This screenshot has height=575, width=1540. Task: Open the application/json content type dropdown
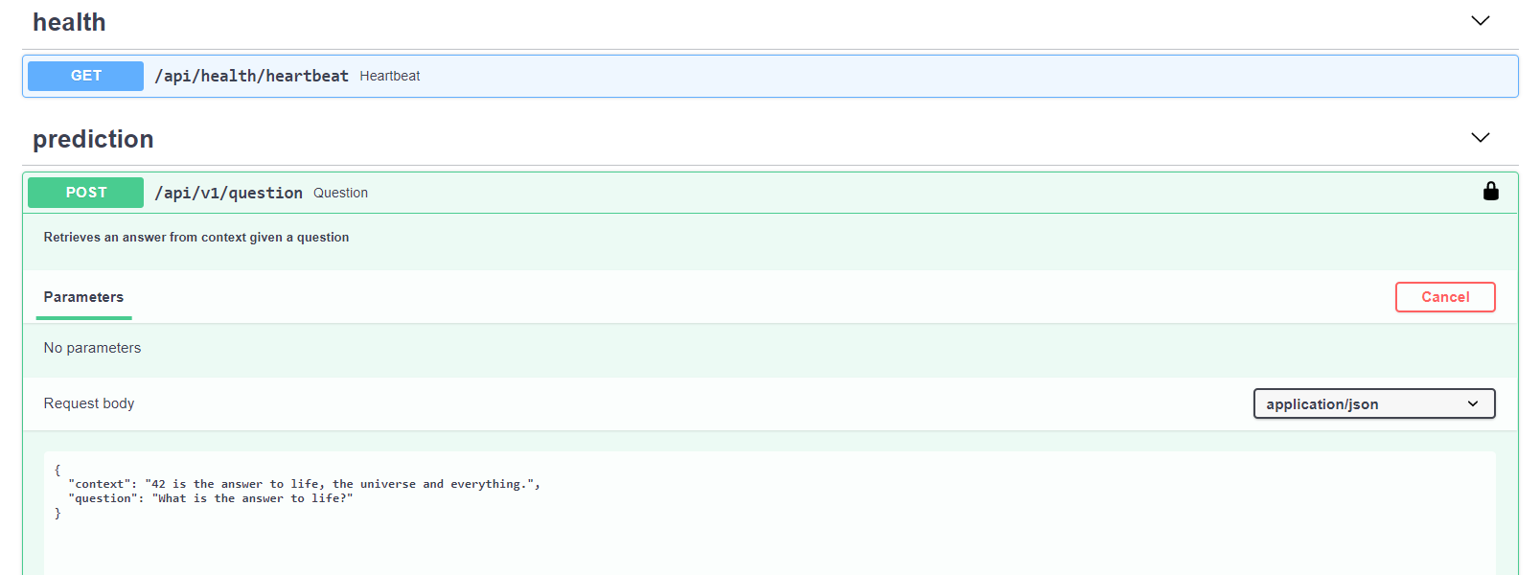[1373, 403]
